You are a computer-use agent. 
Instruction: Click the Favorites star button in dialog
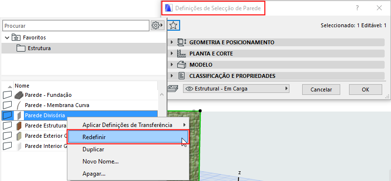point(174,25)
